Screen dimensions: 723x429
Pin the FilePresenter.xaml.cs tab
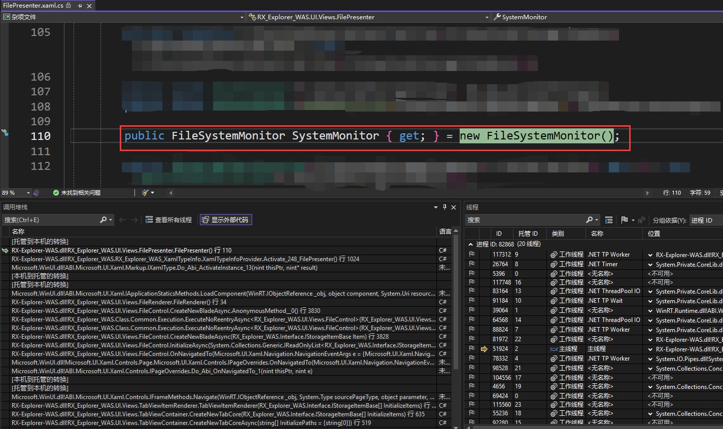coord(80,6)
